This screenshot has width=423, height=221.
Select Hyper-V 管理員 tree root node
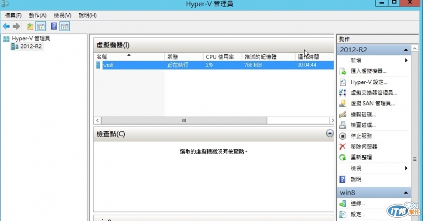pyautogui.click(x=31, y=39)
